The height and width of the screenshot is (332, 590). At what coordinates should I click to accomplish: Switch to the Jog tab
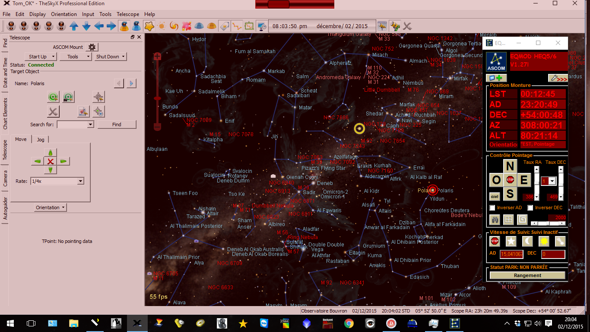[x=41, y=140]
